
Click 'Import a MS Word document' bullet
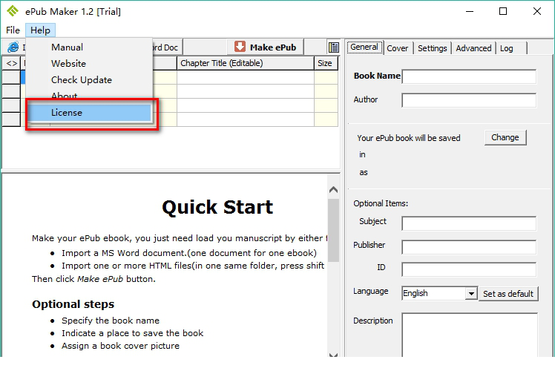(x=189, y=253)
